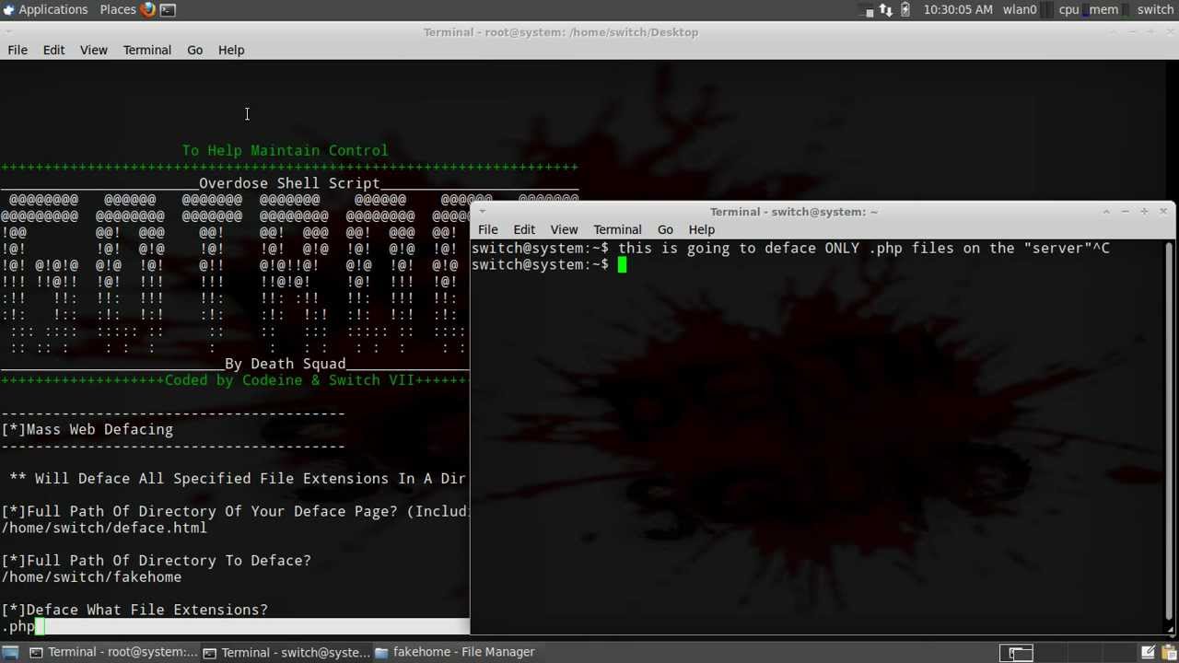Open the window menu icon of switch@system terminal
Image resolution: width=1179 pixels, height=663 pixels.
point(482,212)
